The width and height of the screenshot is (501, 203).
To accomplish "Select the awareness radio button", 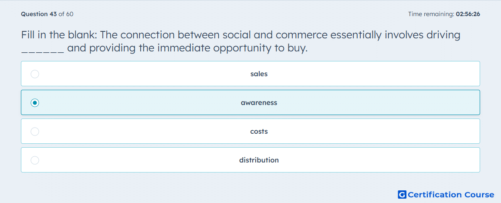I will pos(35,103).
